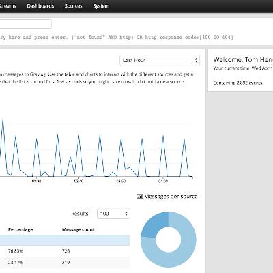The height and width of the screenshot is (273, 273).
Task: Open the Sources menu item
Action: [x=73, y=6]
